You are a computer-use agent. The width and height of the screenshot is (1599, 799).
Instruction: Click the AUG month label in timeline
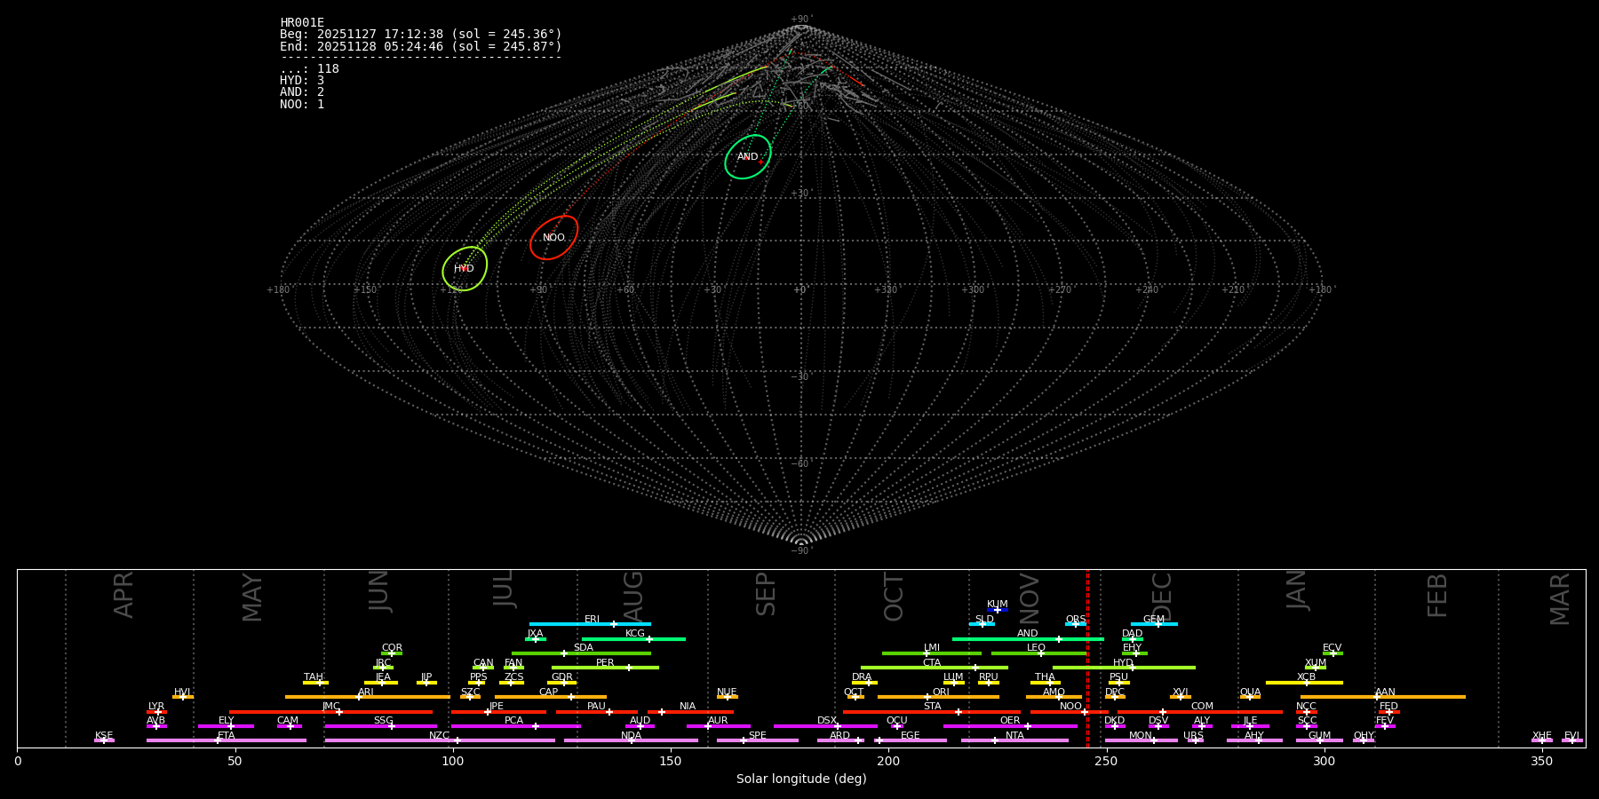pos(633,595)
